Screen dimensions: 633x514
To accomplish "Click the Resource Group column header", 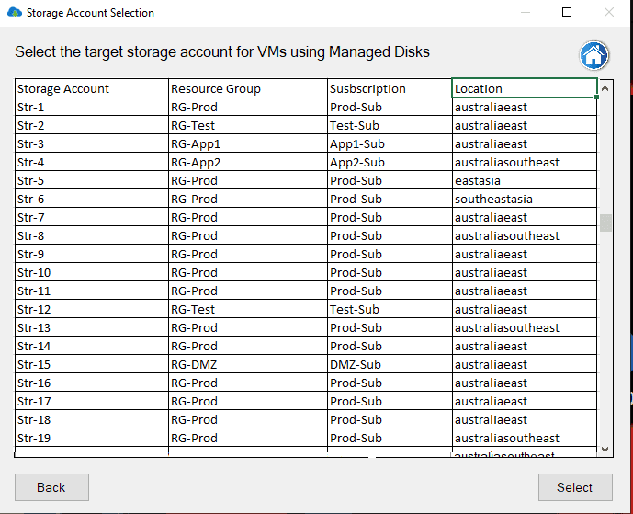I will (x=248, y=88).
